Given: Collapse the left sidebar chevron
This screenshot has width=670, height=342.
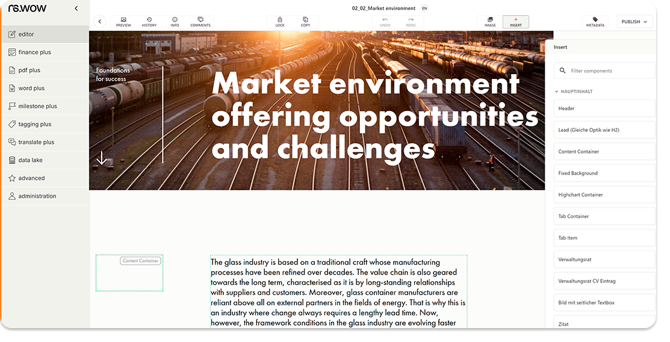Looking at the screenshot, I should [x=76, y=8].
